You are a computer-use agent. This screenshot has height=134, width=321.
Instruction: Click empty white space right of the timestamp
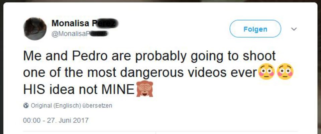click(x=184, y=120)
